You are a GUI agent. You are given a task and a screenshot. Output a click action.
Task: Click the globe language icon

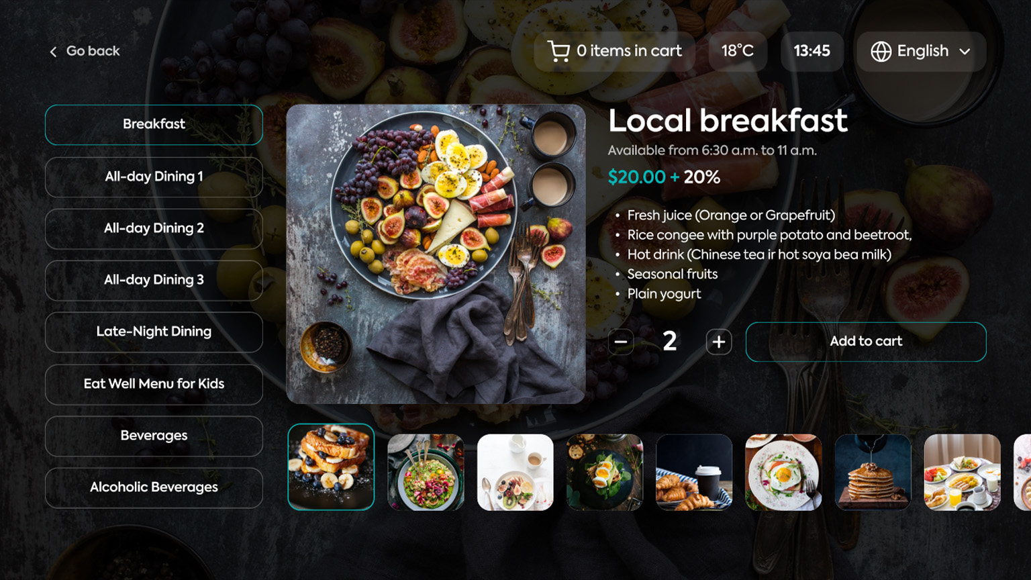point(881,51)
